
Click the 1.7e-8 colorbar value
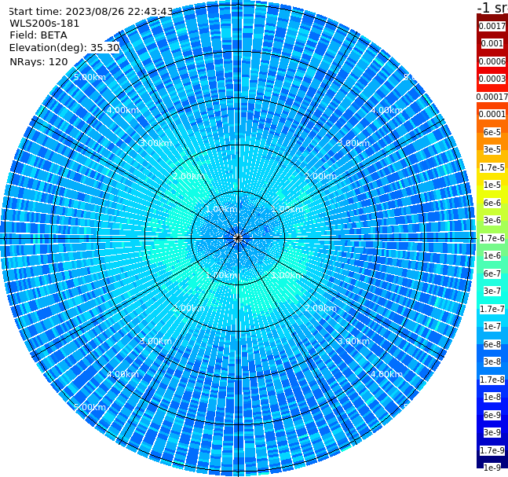[492, 380]
